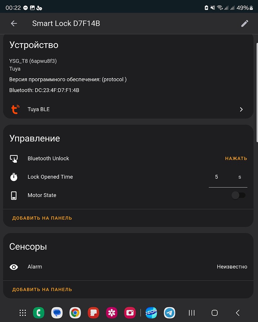
Task: Launch Chrome from the dock
Action: pos(75,313)
